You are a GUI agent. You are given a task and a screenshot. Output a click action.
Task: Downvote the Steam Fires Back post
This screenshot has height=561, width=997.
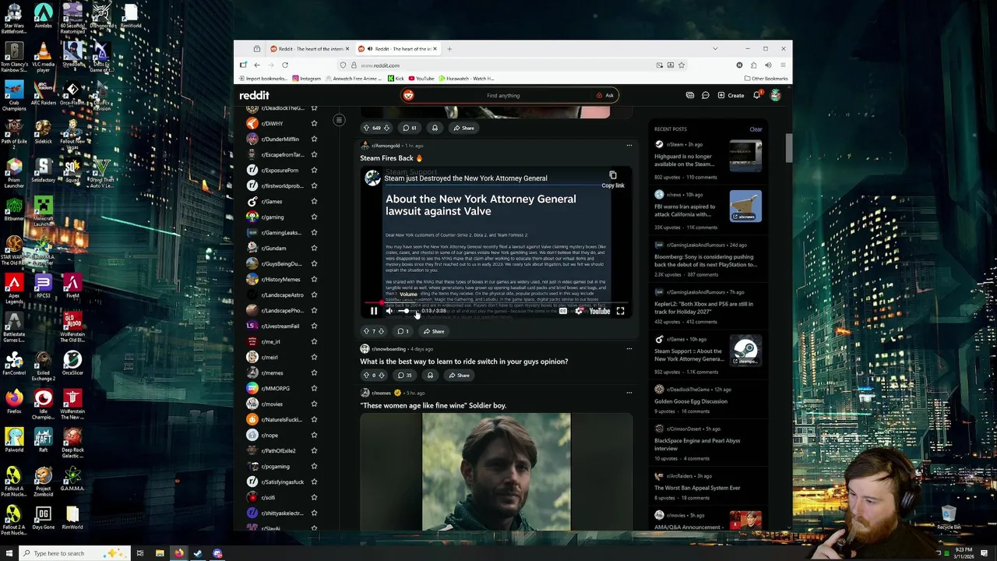381,331
